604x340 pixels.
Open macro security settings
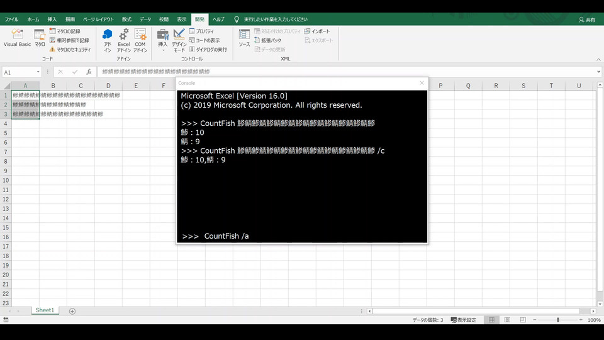(70, 50)
